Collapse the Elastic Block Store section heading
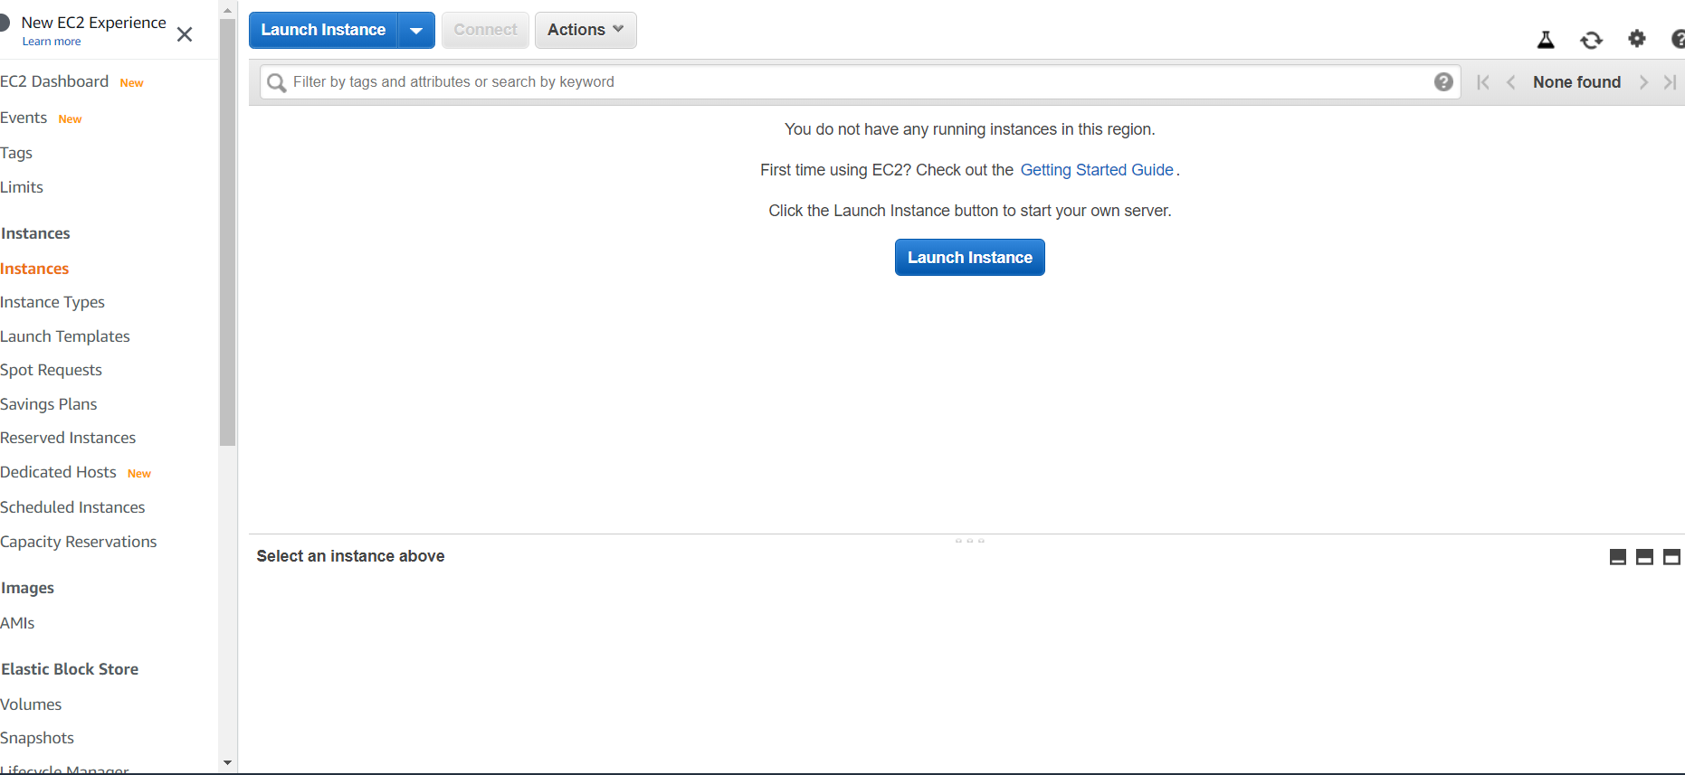The height and width of the screenshot is (775, 1685). (x=70, y=669)
